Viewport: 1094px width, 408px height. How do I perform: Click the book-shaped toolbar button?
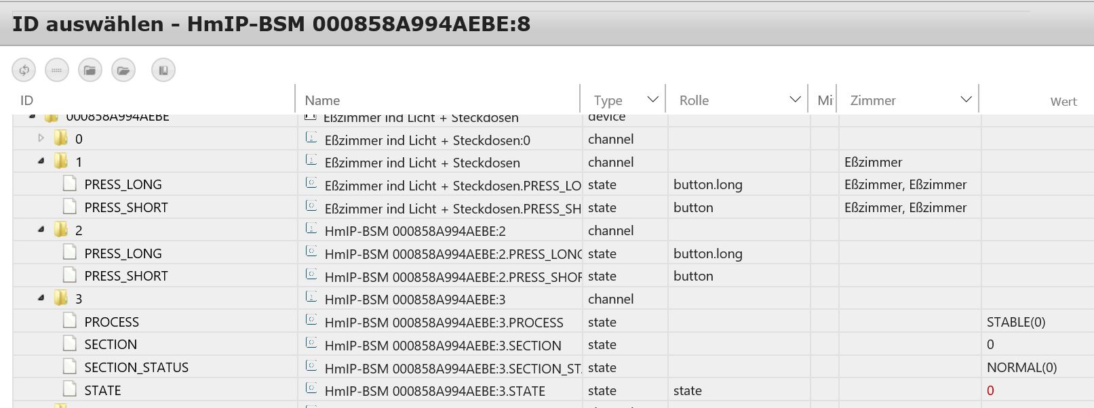(163, 70)
